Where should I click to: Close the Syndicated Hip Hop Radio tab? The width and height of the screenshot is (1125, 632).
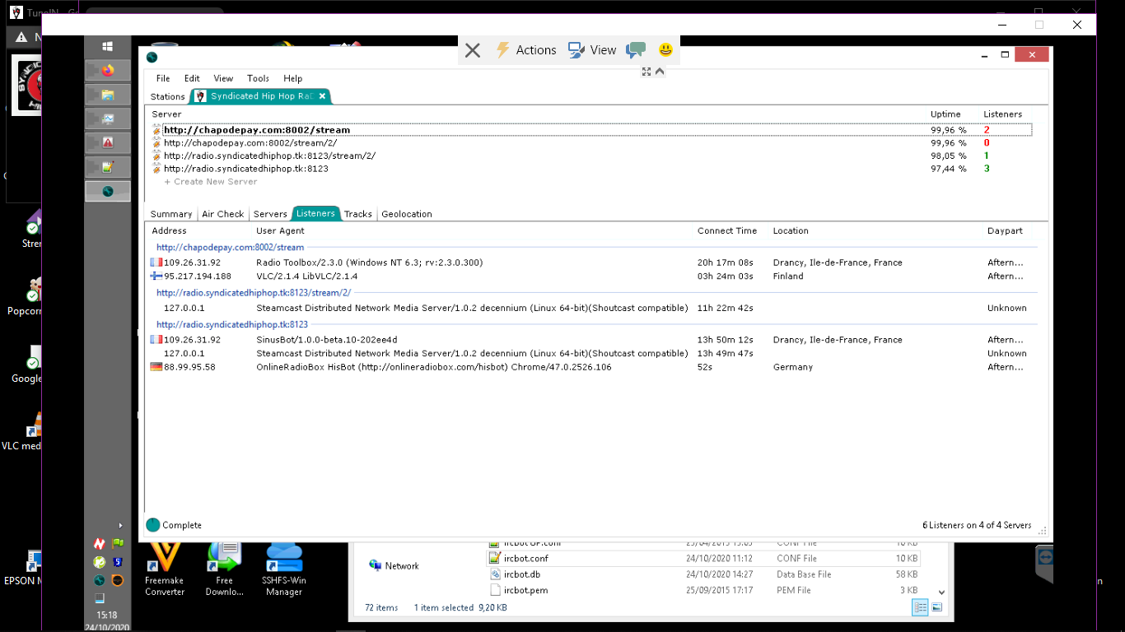click(323, 96)
